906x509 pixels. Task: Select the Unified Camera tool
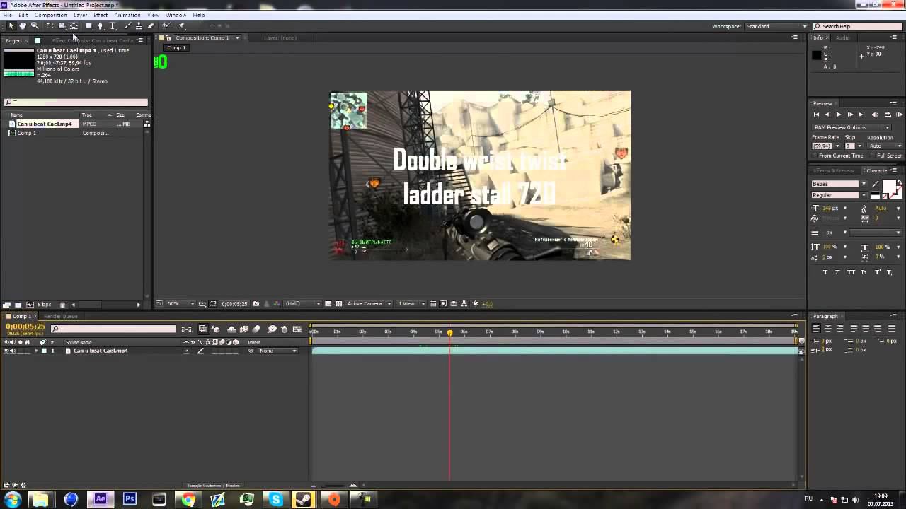tap(62, 25)
